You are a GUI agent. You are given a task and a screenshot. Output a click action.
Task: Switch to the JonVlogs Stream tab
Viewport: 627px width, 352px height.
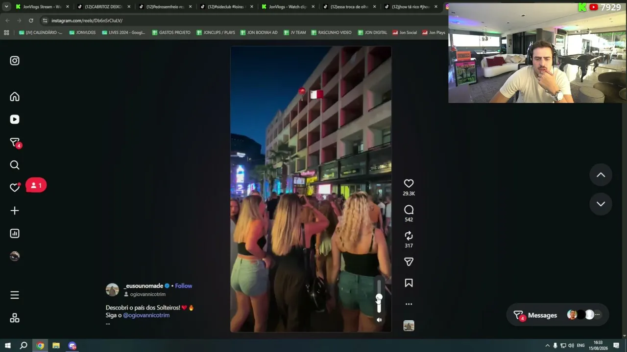point(43,7)
